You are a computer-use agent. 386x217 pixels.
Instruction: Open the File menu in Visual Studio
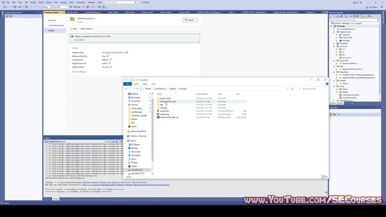pos(8,2)
